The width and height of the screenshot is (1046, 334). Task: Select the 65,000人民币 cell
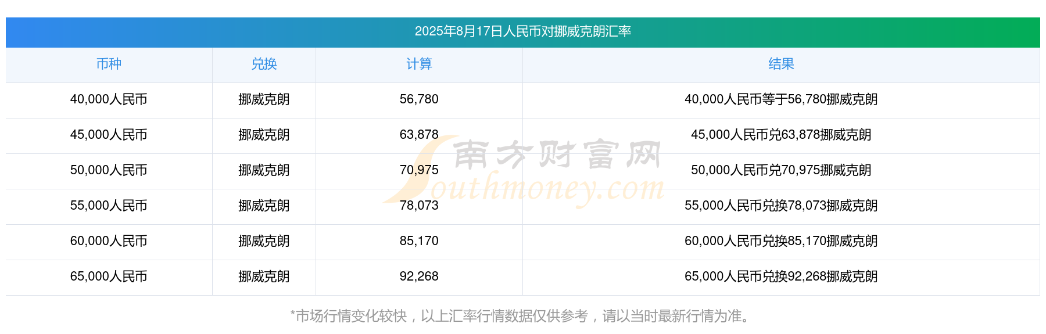(109, 276)
